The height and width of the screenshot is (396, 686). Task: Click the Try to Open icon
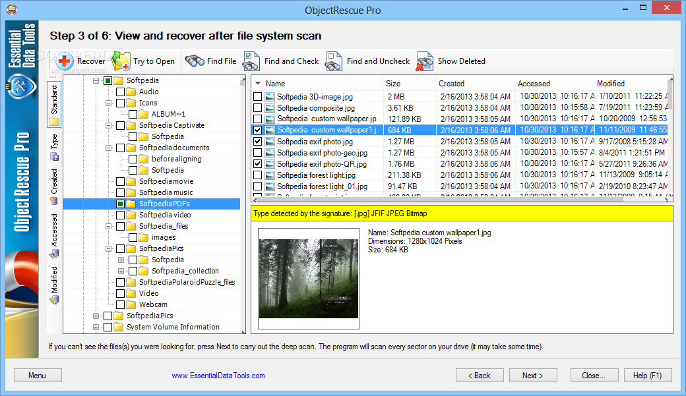click(x=121, y=61)
